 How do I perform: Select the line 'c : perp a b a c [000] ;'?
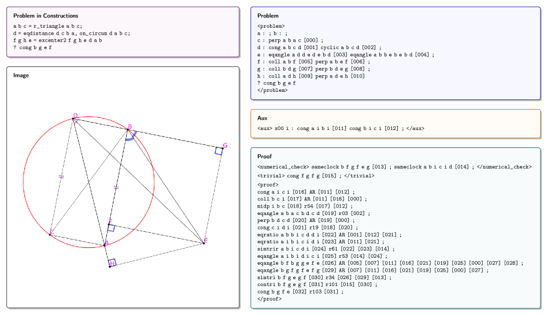click(x=290, y=40)
